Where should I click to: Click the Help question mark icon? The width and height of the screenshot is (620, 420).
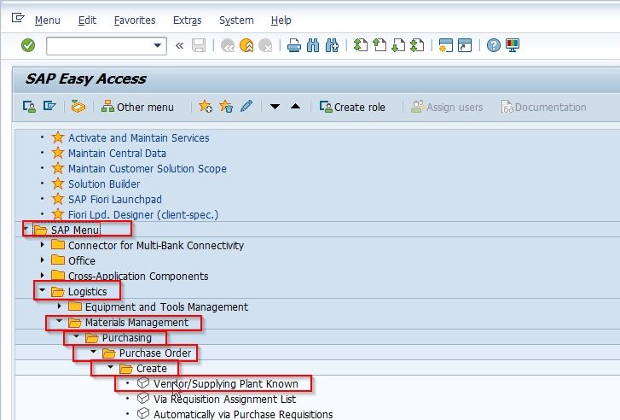pos(494,45)
